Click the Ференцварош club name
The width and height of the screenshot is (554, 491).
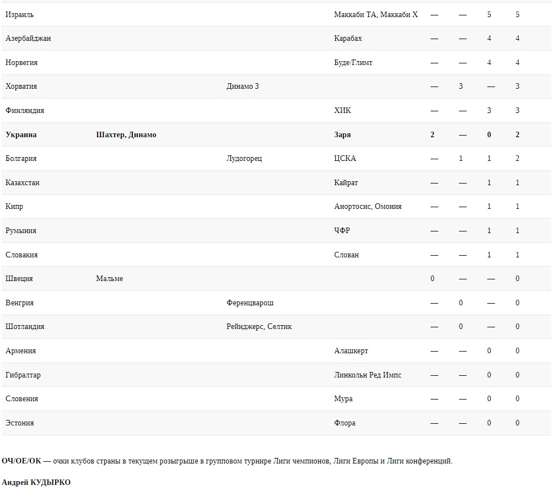[x=250, y=303]
